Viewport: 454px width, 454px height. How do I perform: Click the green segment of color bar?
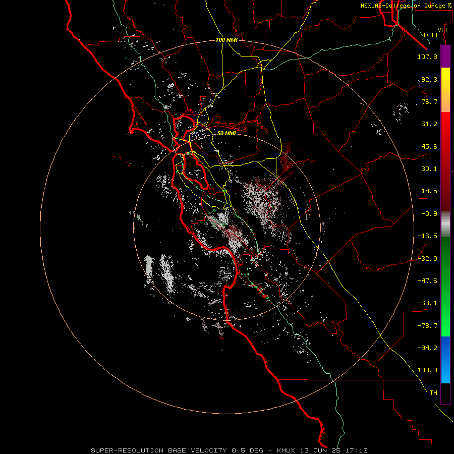click(x=445, y=287)
